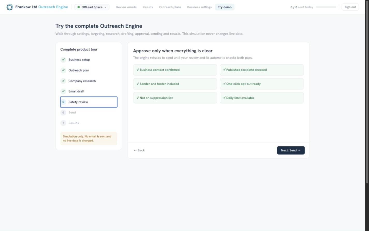369x231 pixels.
Task: Select the Safety review step
Action: point(89,102)
